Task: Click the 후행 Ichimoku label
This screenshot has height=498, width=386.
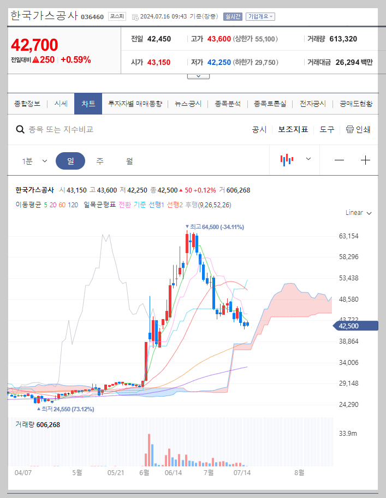Action: tap(192, 205)
